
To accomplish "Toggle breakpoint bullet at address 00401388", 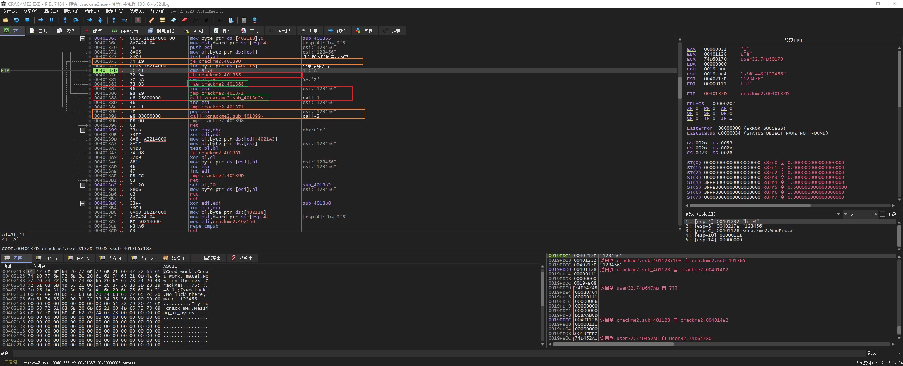I will (x=90, y=98).
